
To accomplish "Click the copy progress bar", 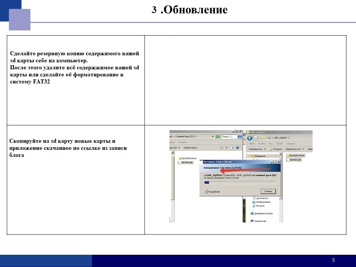I will (x=240, y=182).
